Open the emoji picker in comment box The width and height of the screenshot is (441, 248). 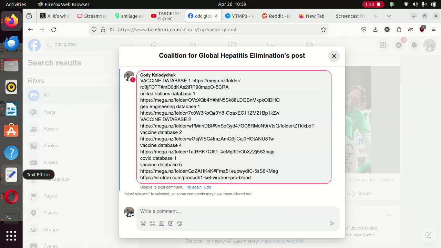click(x=153, y=224)
